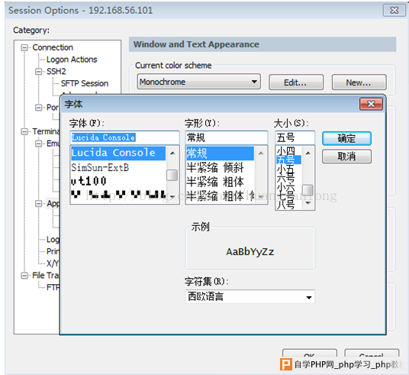409x375 pixels.
Task: Collapse the SSH2 tree node
Action: tap(39, 72)
